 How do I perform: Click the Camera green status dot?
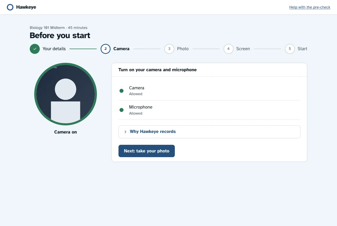tap(121, 91)
